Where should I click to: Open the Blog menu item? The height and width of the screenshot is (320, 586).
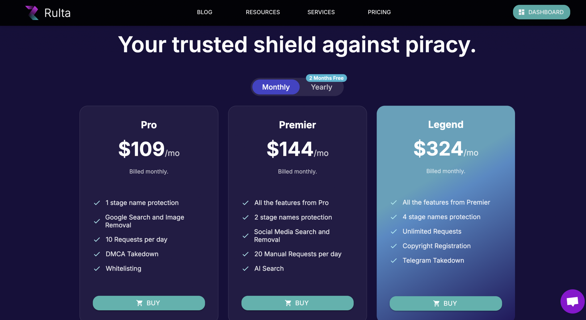205,12
